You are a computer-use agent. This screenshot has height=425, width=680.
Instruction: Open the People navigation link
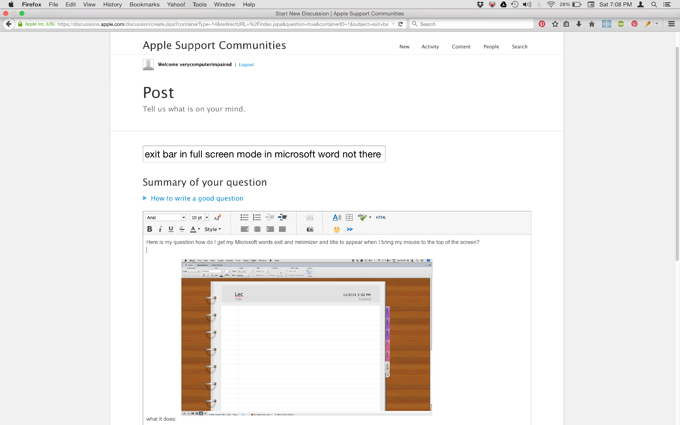(x=491, y=46)
